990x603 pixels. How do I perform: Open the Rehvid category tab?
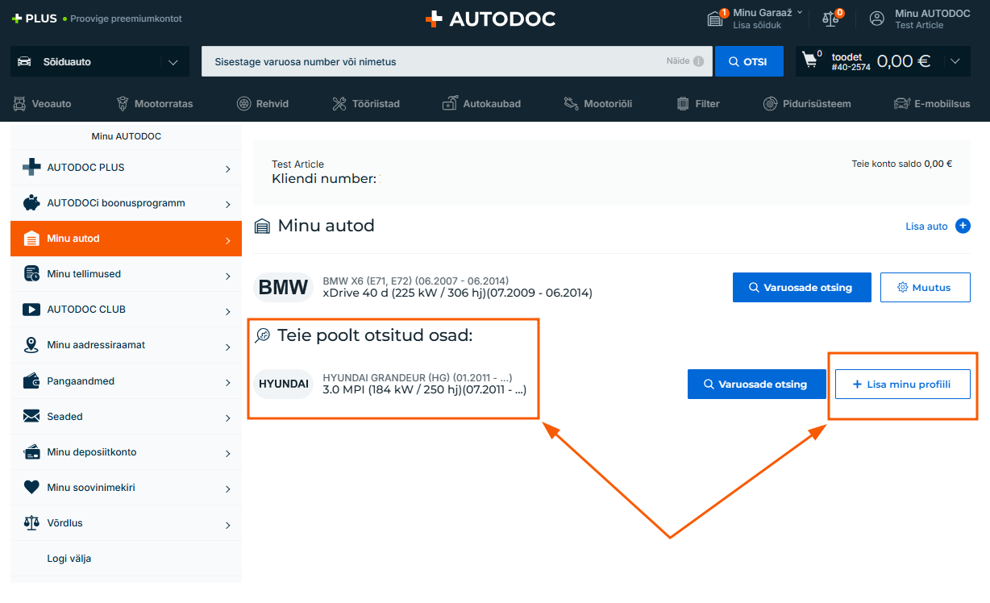263,103
